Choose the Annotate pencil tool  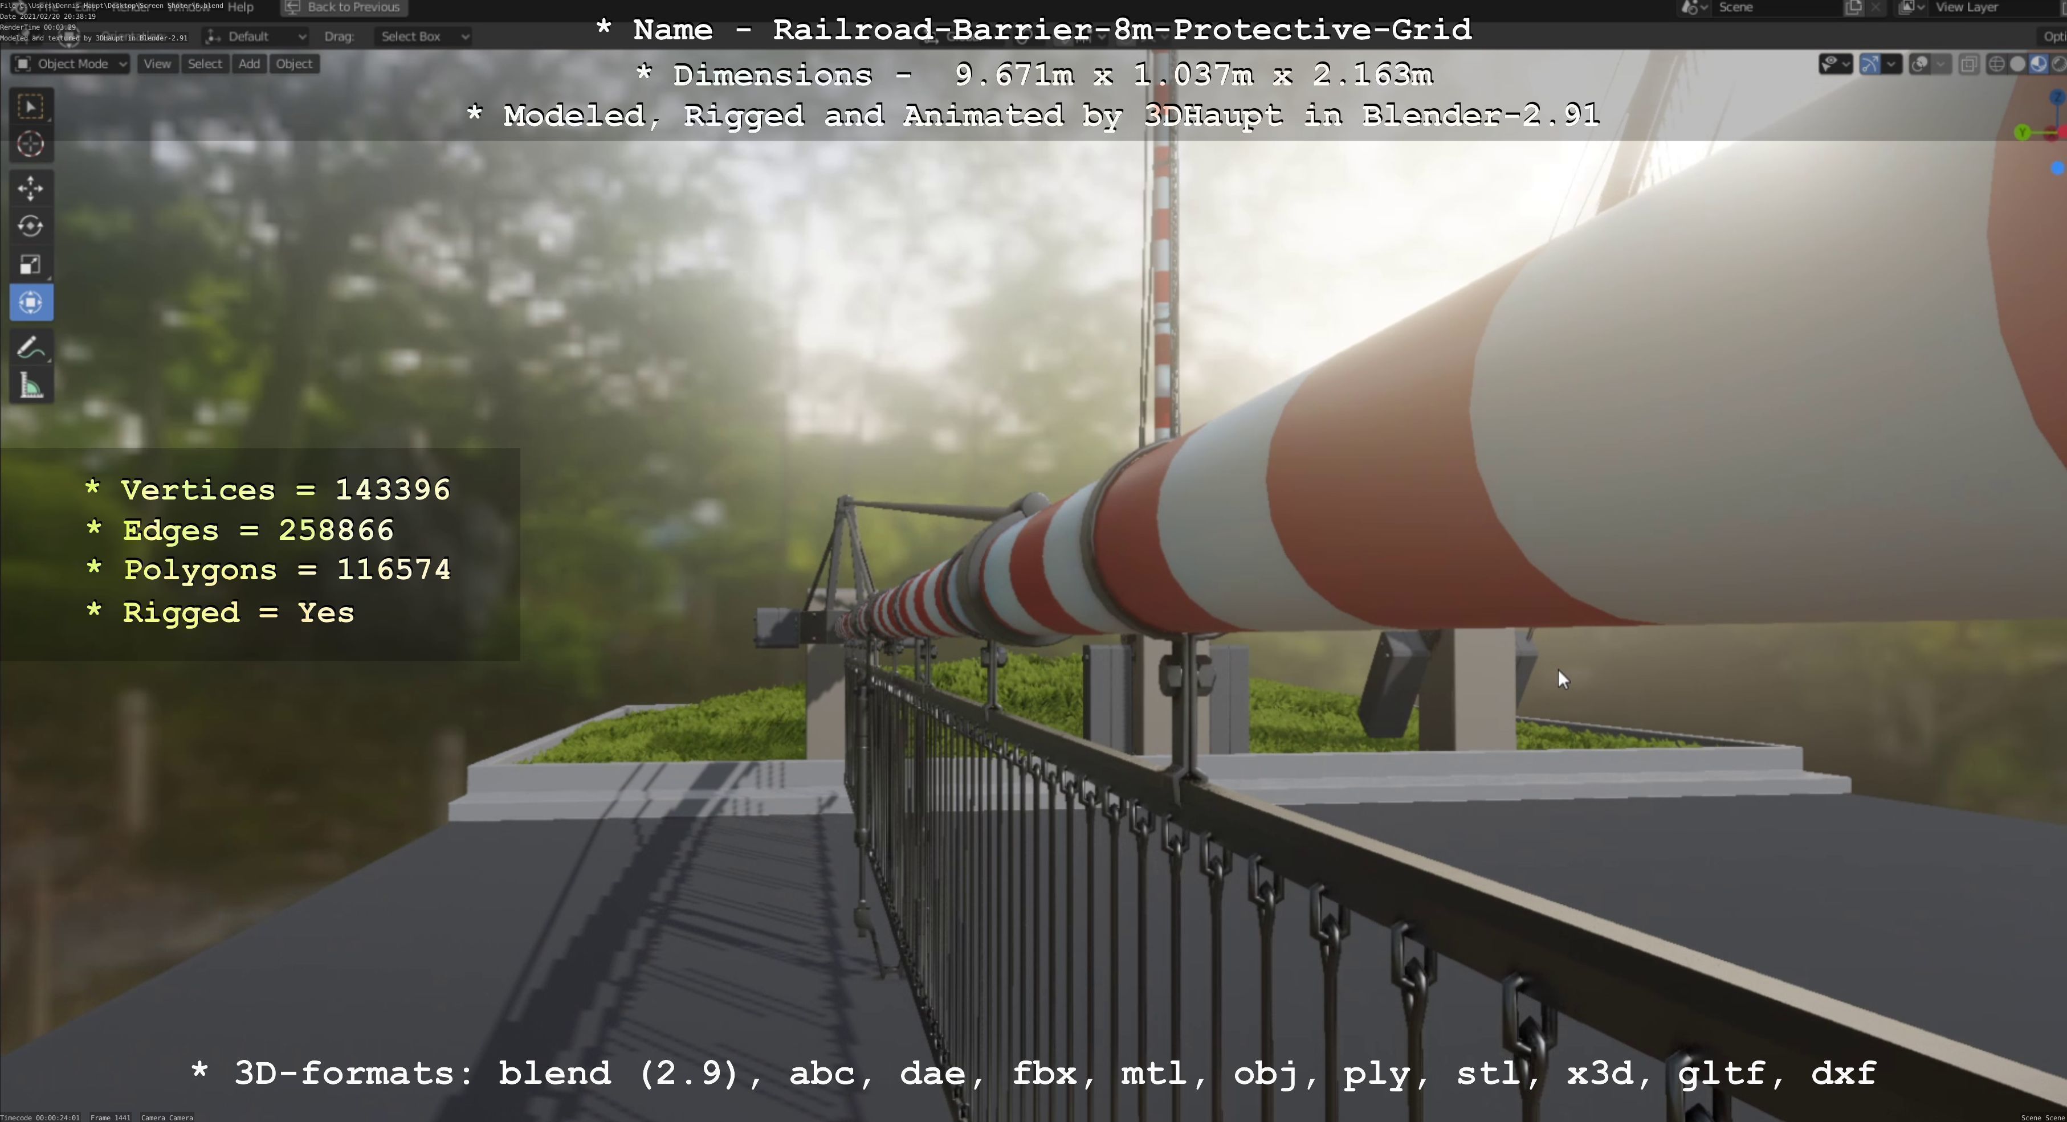tap(31, 348)
